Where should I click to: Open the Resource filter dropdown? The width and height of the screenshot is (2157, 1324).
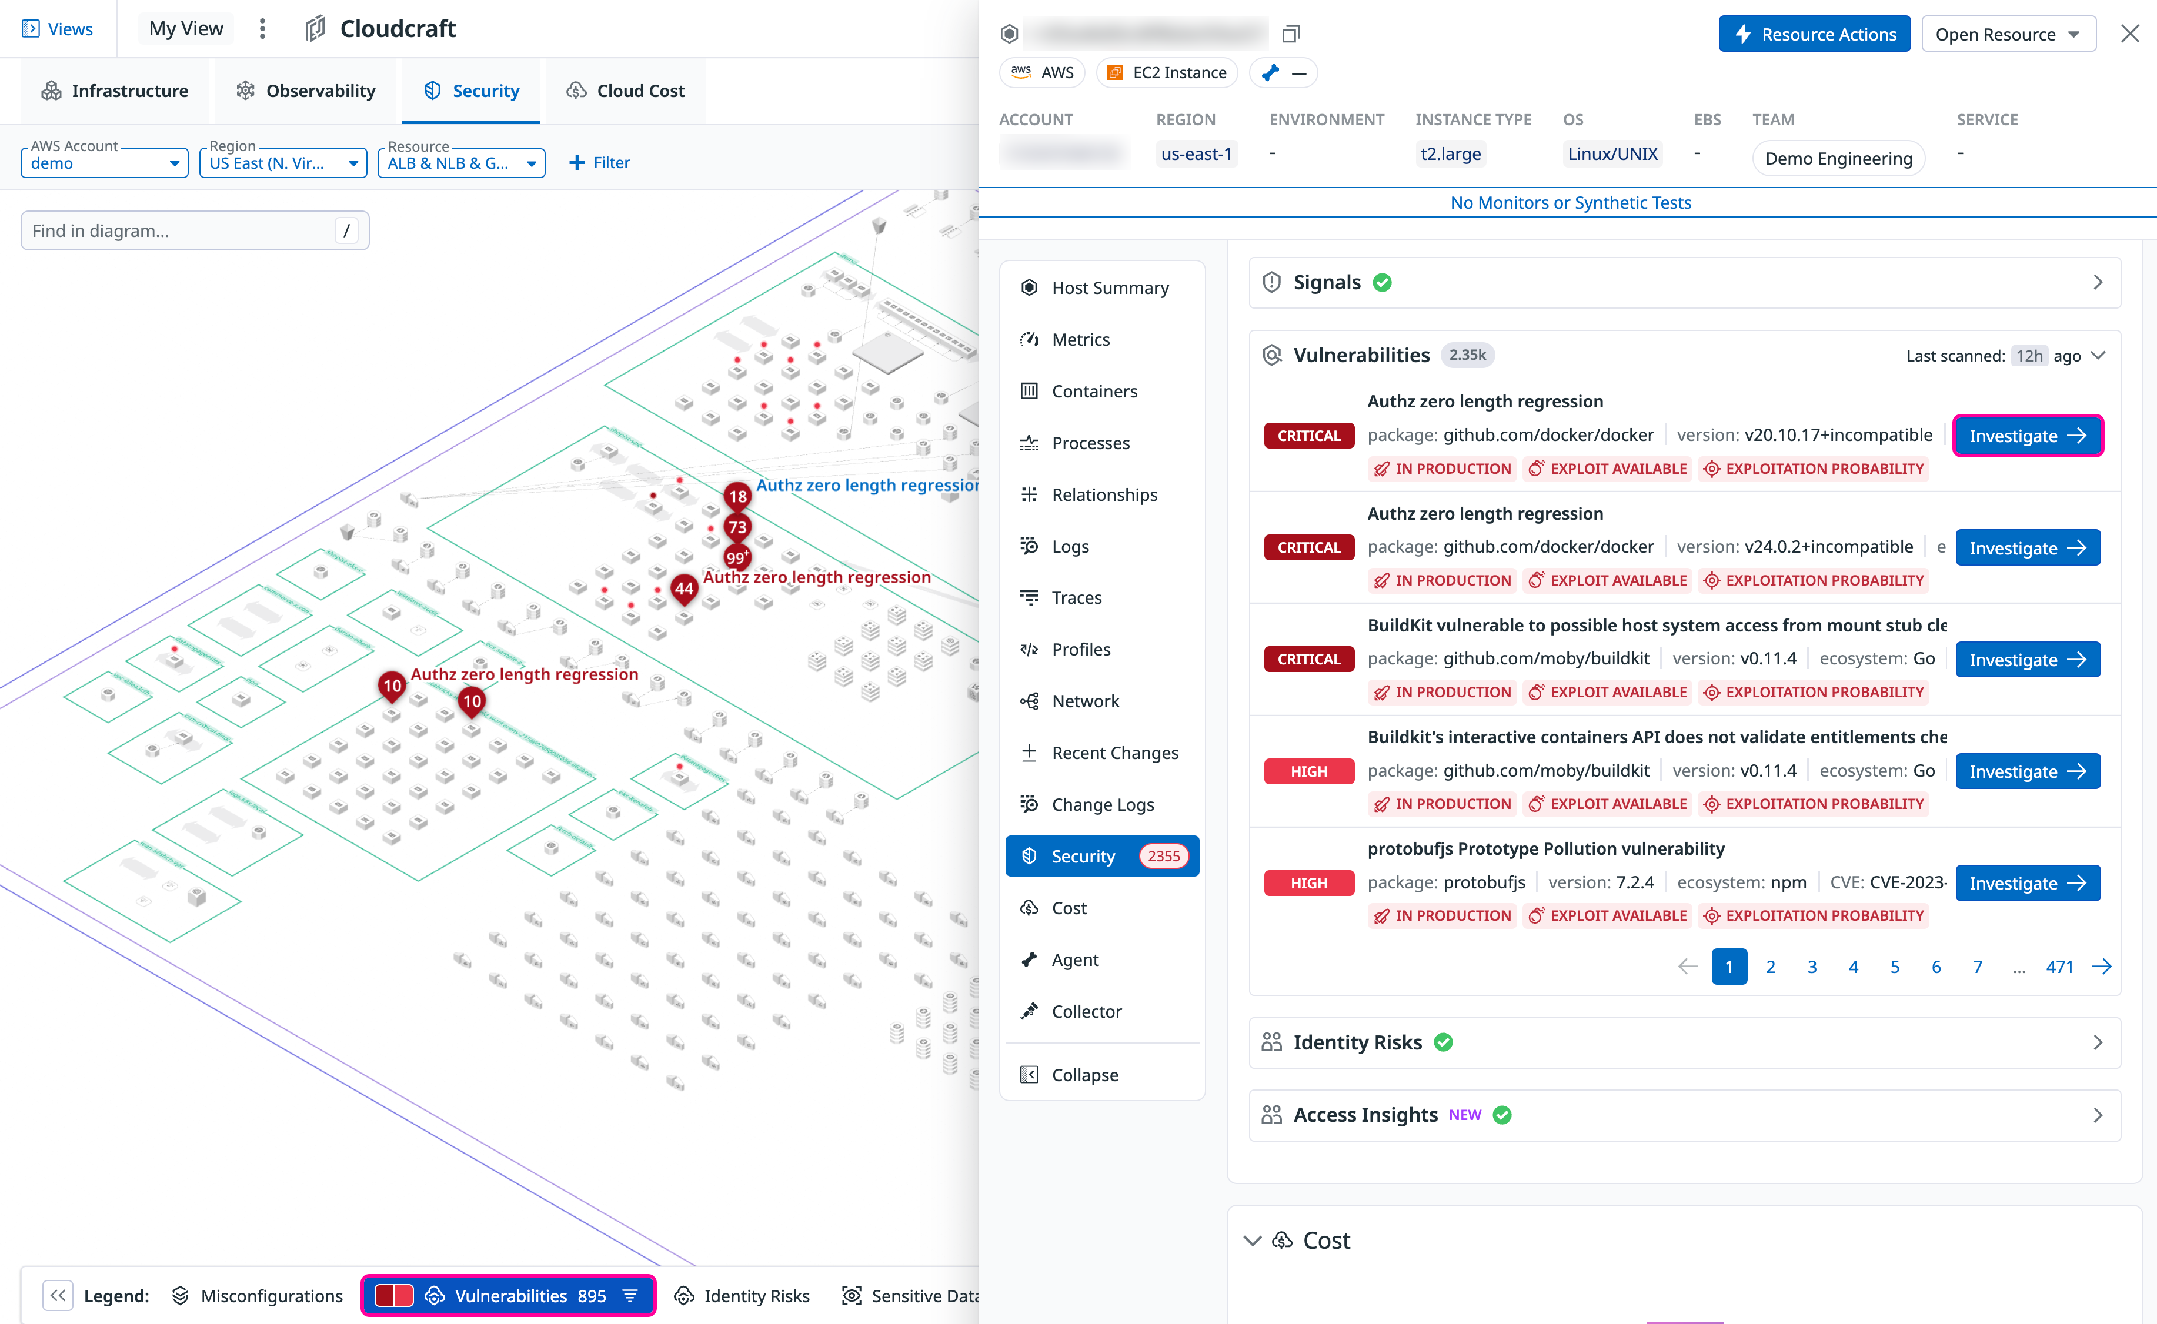462,162
